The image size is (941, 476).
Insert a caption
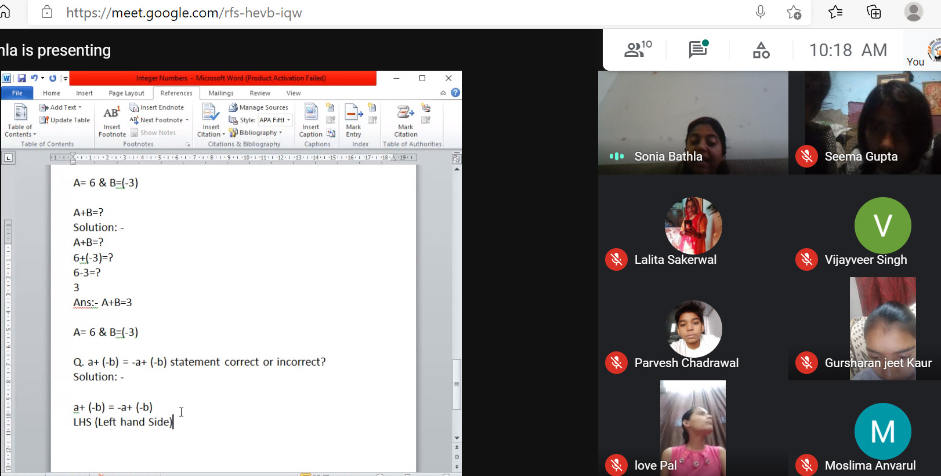click(x=311, y=121)
